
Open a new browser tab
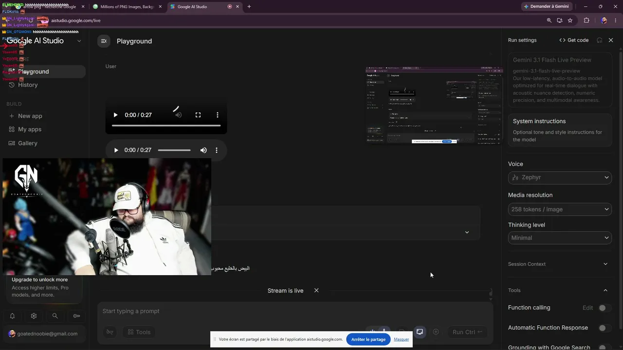pos(249,7)
